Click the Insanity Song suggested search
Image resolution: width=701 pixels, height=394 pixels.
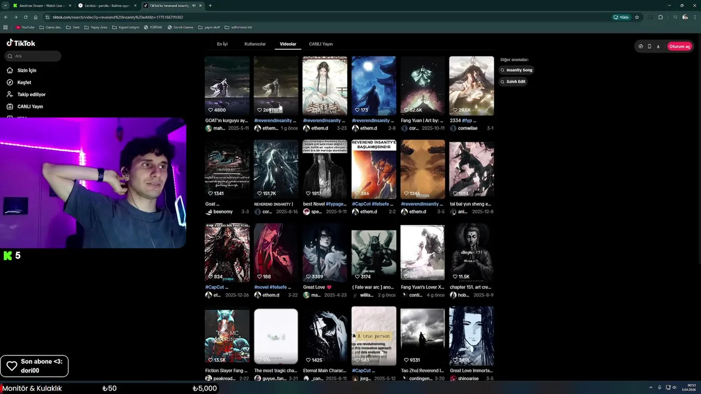click(x=516, y=70)
